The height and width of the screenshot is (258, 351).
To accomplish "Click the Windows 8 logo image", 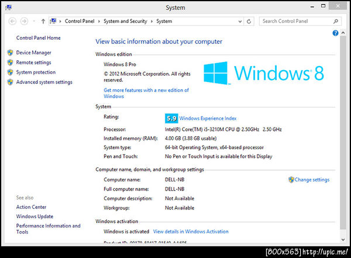I will pyautogui.click(x=264, y=73).
